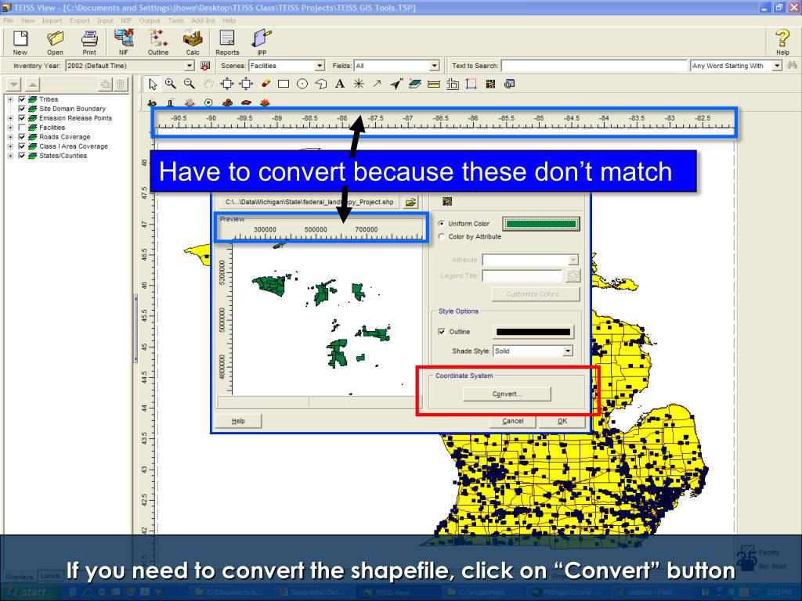This screenshot has height=601, width=802.
Task: Click the add layer stack icon in map toolbar
Action: point(415,84)
